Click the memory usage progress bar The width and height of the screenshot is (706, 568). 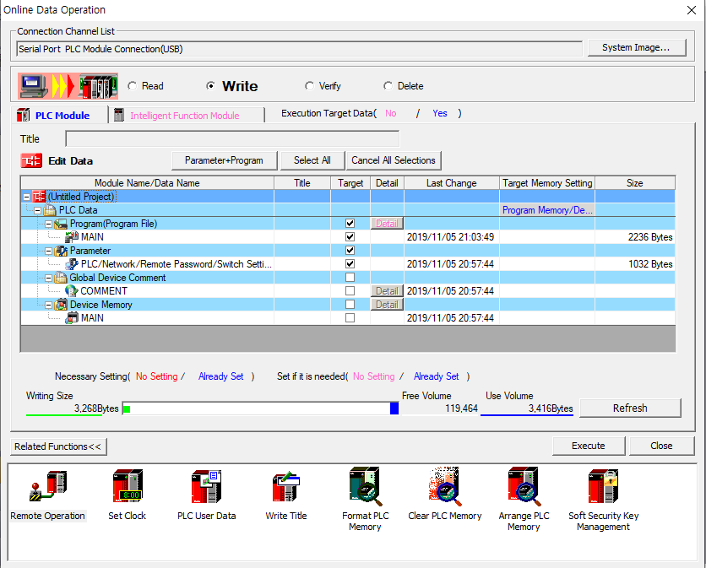point(261,408)
